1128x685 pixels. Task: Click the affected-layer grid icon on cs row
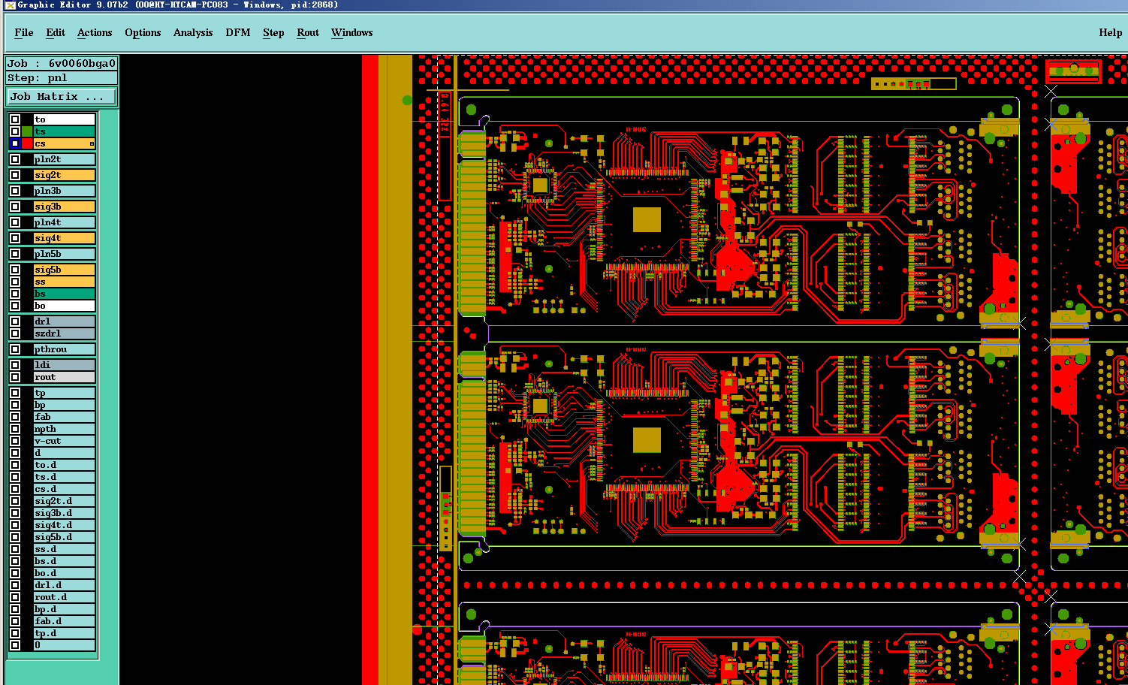(x=92, y=143)
